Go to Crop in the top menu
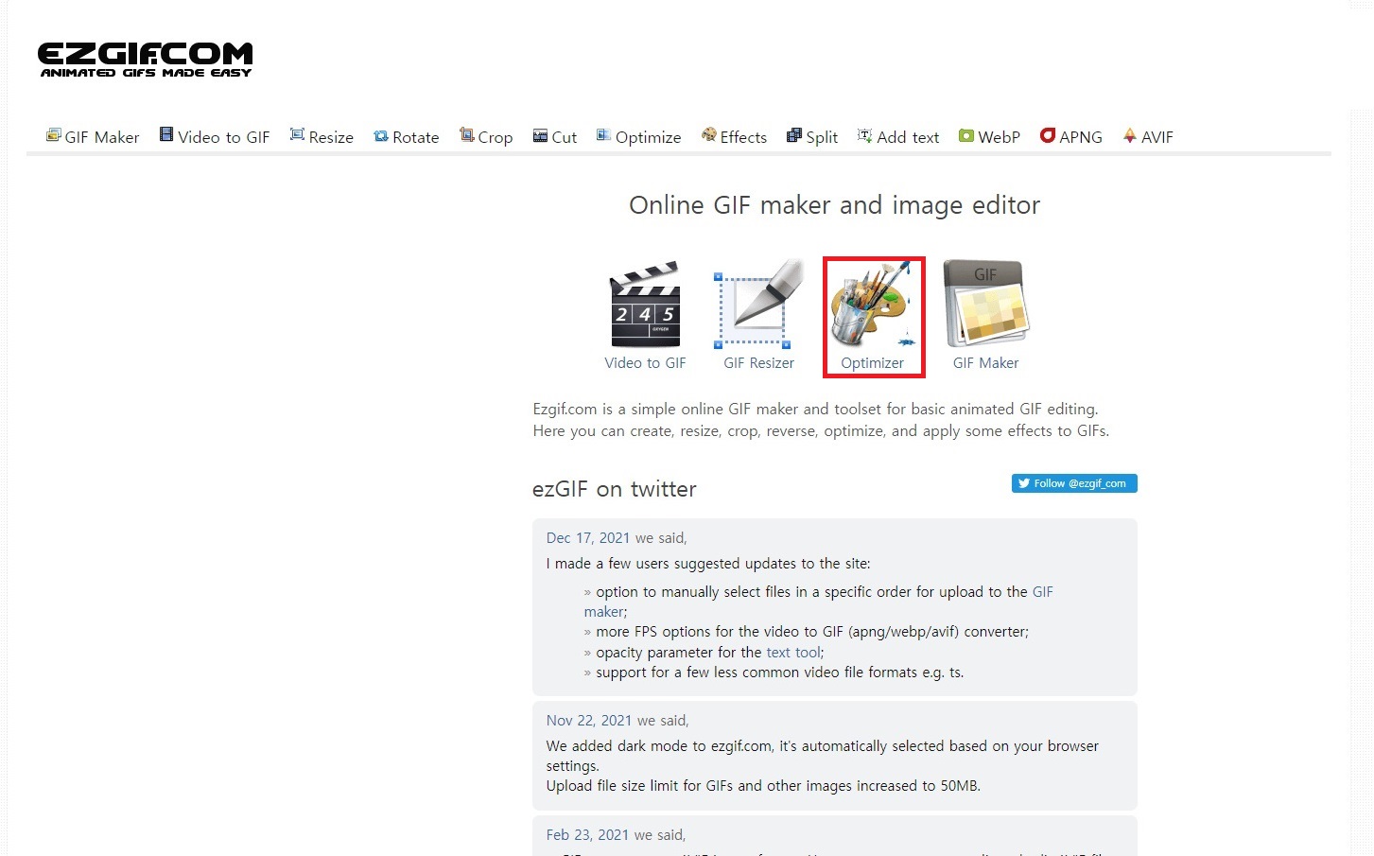Image resolution: width=1374 pixels, height=856 pixels. pos(496,138)
